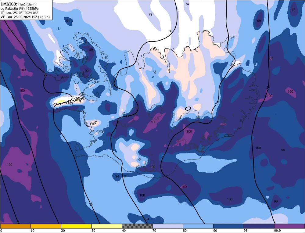Click the legend tick label '10'
The width and height of the screenshot is (305, 233).
point(33,231)
